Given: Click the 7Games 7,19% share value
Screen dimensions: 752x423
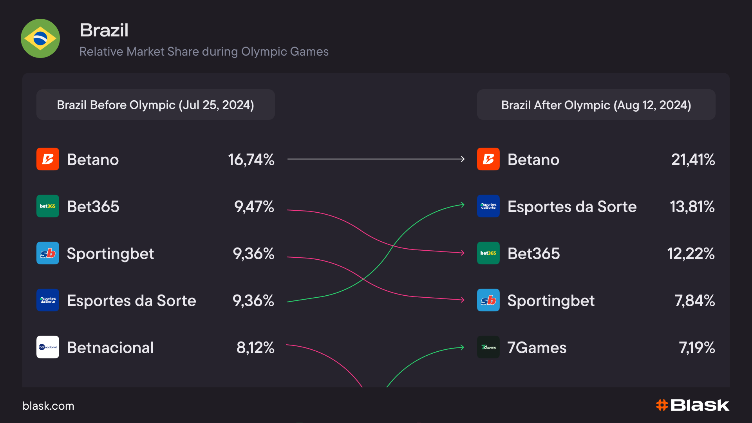Looking at the screenshot, I should point(697,348).
